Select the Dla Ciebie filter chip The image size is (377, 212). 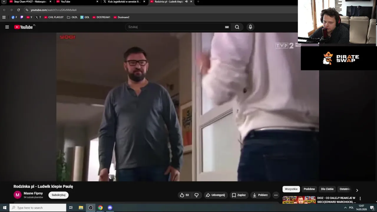pos(327,189)
